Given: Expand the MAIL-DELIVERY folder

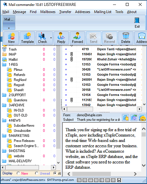Looking at the screenshot, I should pyautogui.click(x=4, y=161).
